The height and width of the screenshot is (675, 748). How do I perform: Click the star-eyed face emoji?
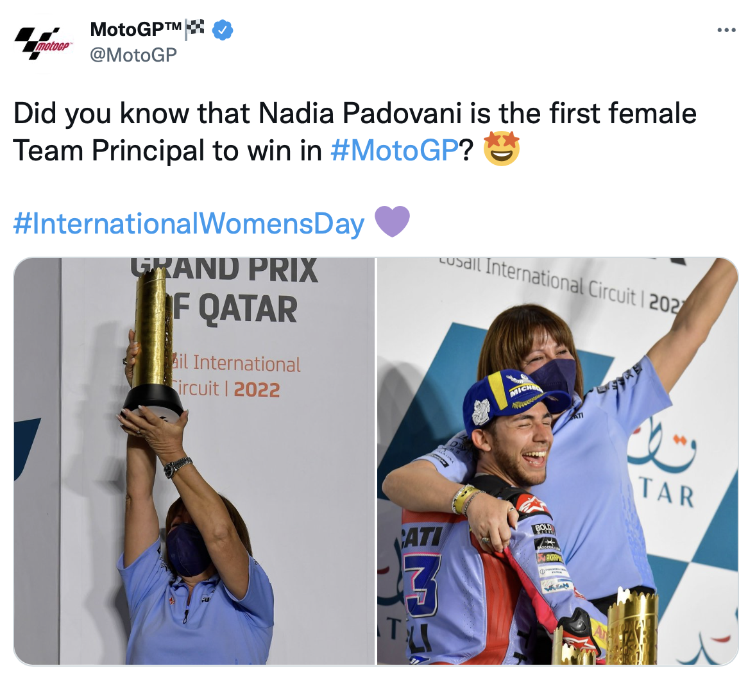501,149
